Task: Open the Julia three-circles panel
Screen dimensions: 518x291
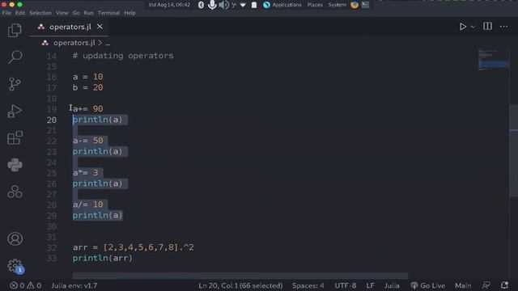Action: coord(15,192)
